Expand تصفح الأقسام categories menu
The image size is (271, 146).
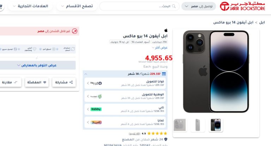coord(77,6)
